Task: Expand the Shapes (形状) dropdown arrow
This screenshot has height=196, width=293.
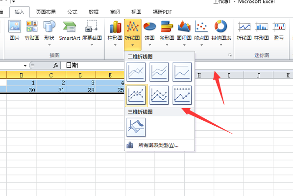Action: point(49,45)
